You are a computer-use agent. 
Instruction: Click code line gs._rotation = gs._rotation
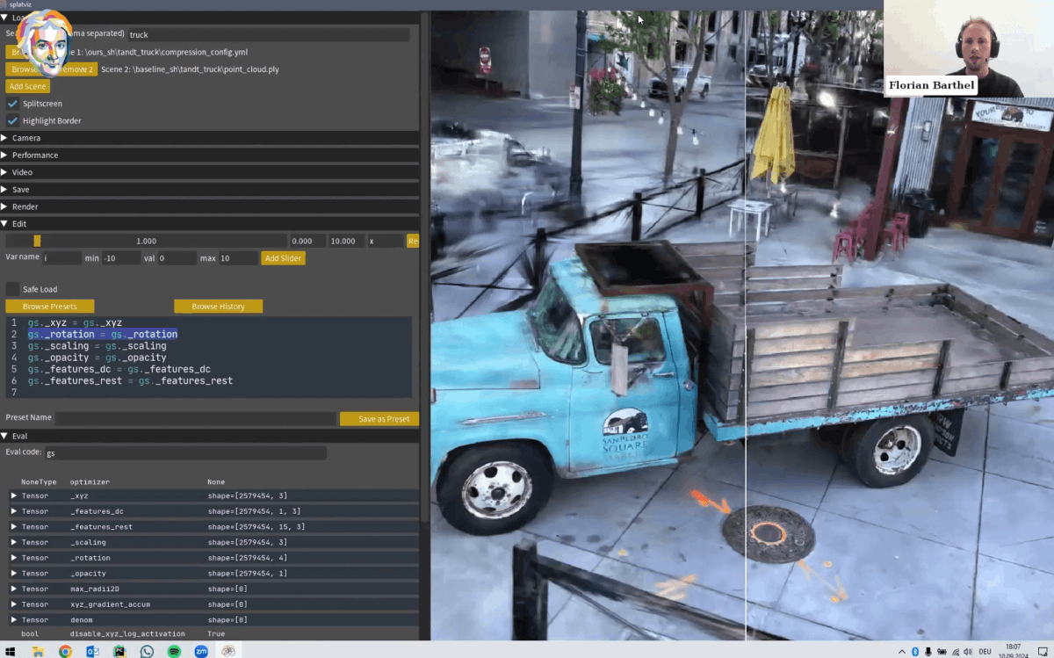(103, 335)
